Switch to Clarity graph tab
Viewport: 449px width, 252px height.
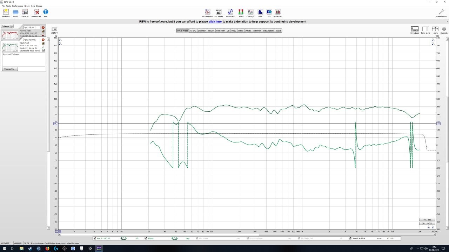(x=241, y=30)
